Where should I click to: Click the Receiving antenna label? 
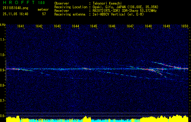pos(70,14)
